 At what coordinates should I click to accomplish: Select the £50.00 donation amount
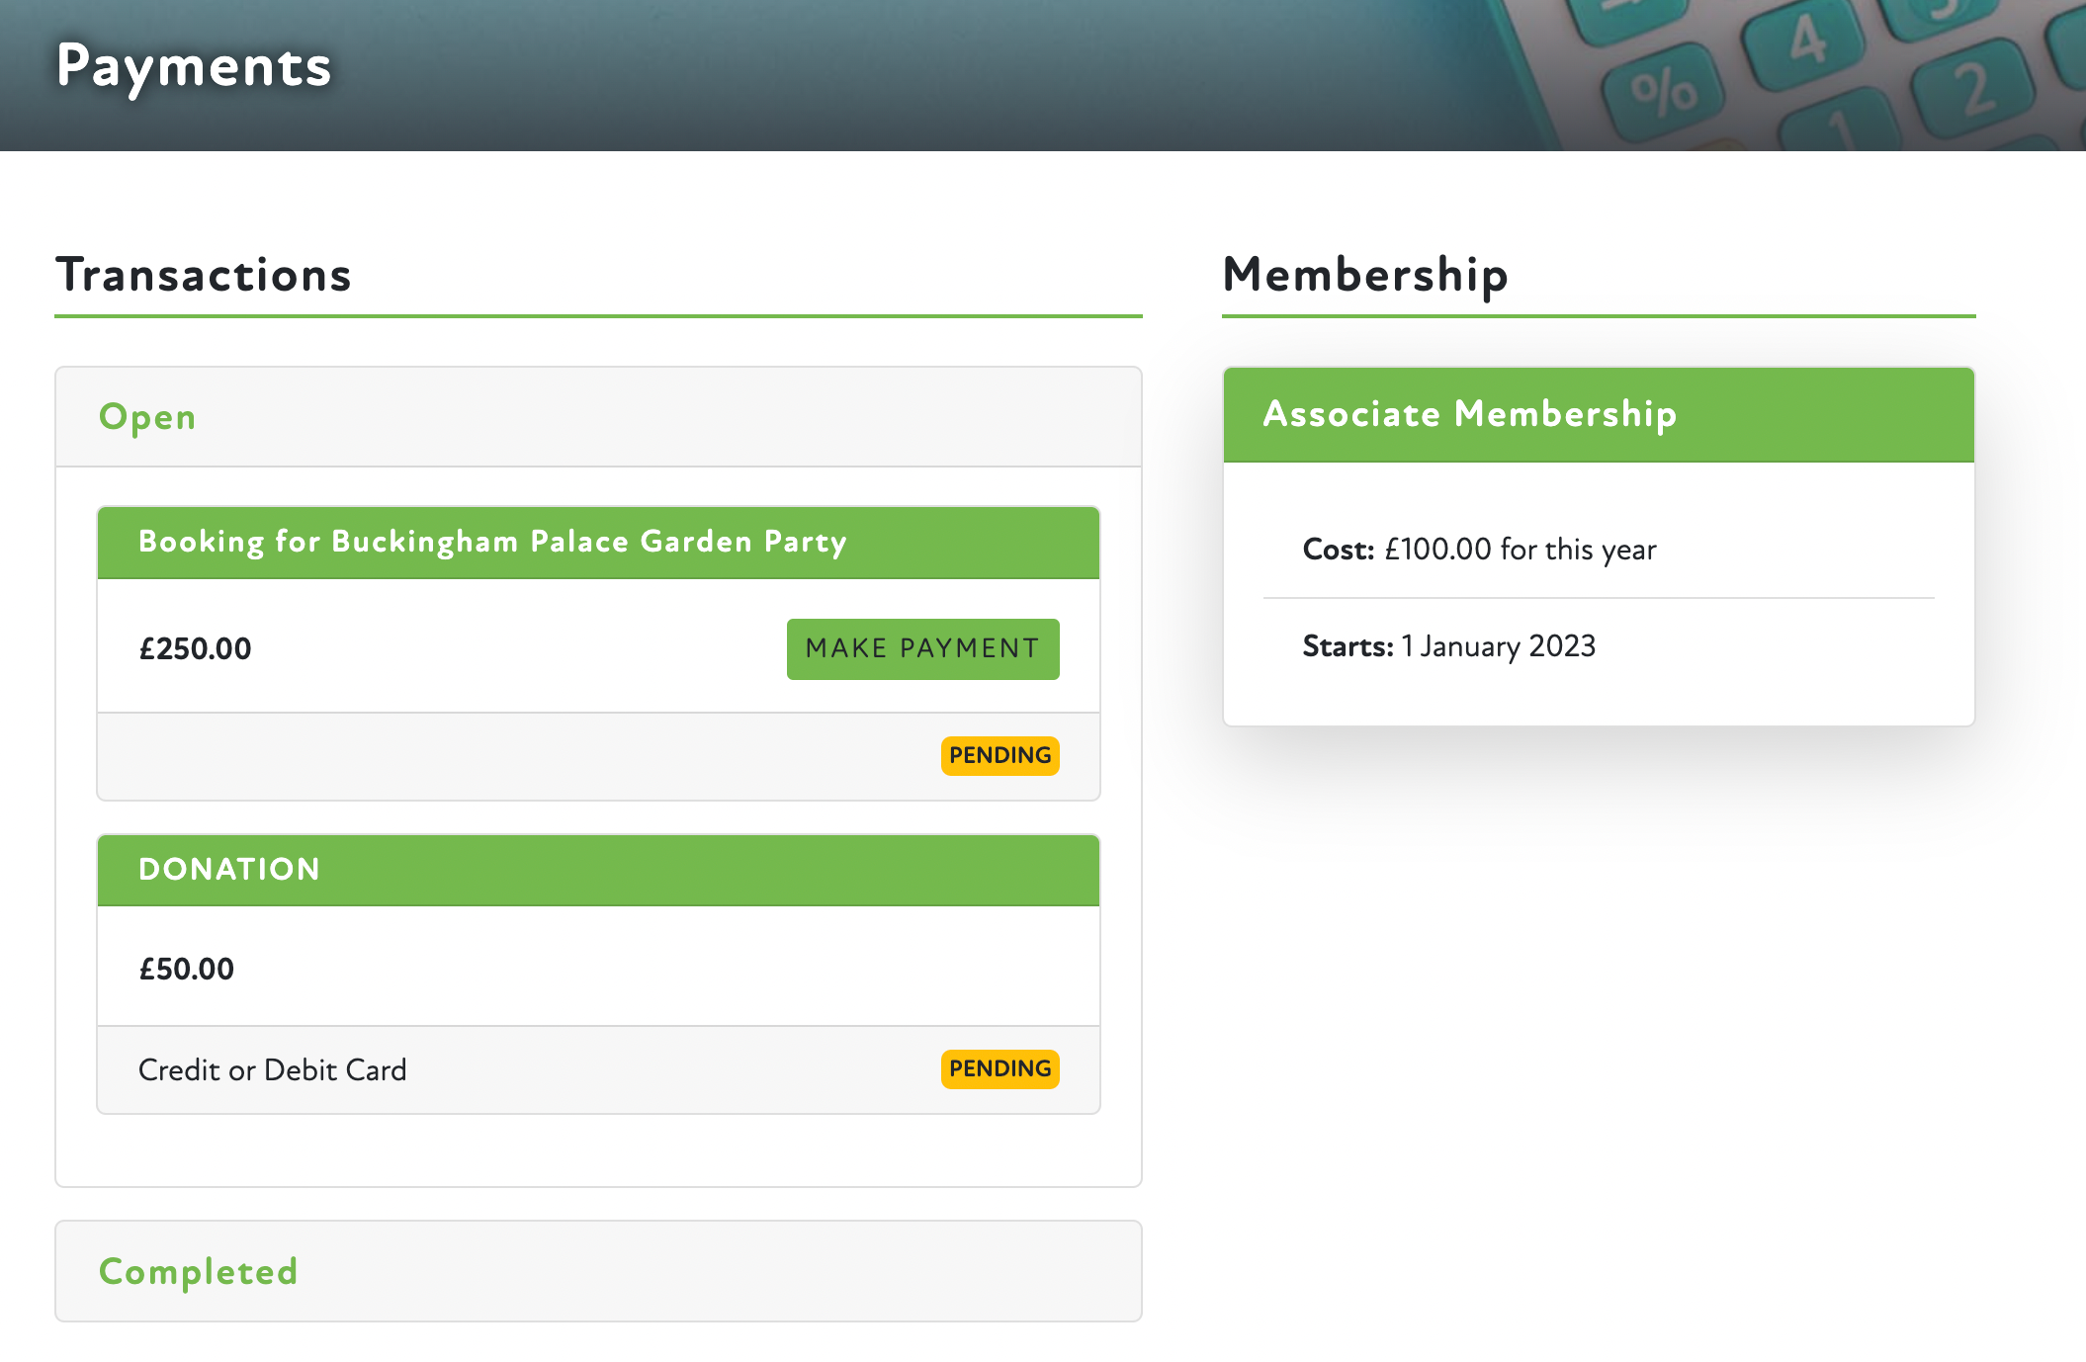tap(187, 969)
